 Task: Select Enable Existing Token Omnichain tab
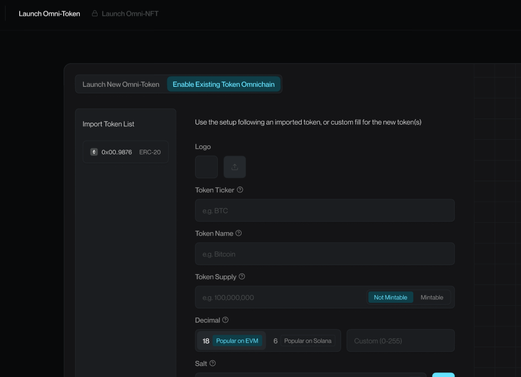[223, 84]
